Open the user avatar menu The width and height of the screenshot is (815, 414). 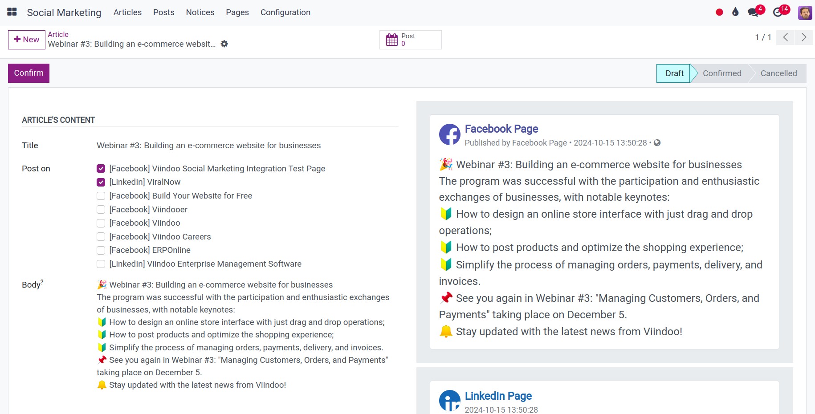pos(805,12)
